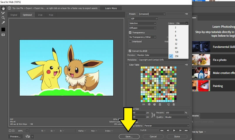
Task: Click the Cancel button
Action: pyautogui.click(x=153, y=136)
